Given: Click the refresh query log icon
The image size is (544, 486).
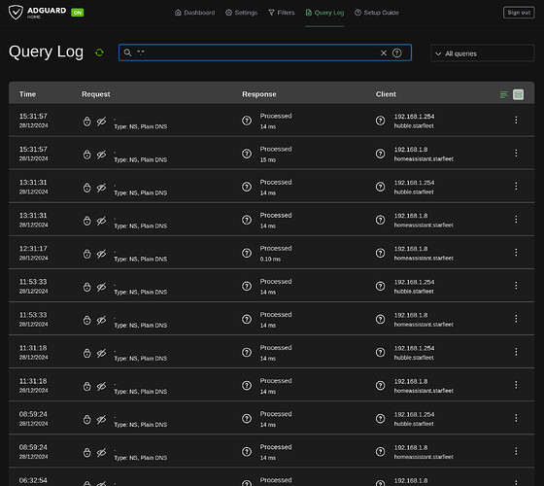Looking at the screenshot, I should pyautogui.click(x=99, y=52).
